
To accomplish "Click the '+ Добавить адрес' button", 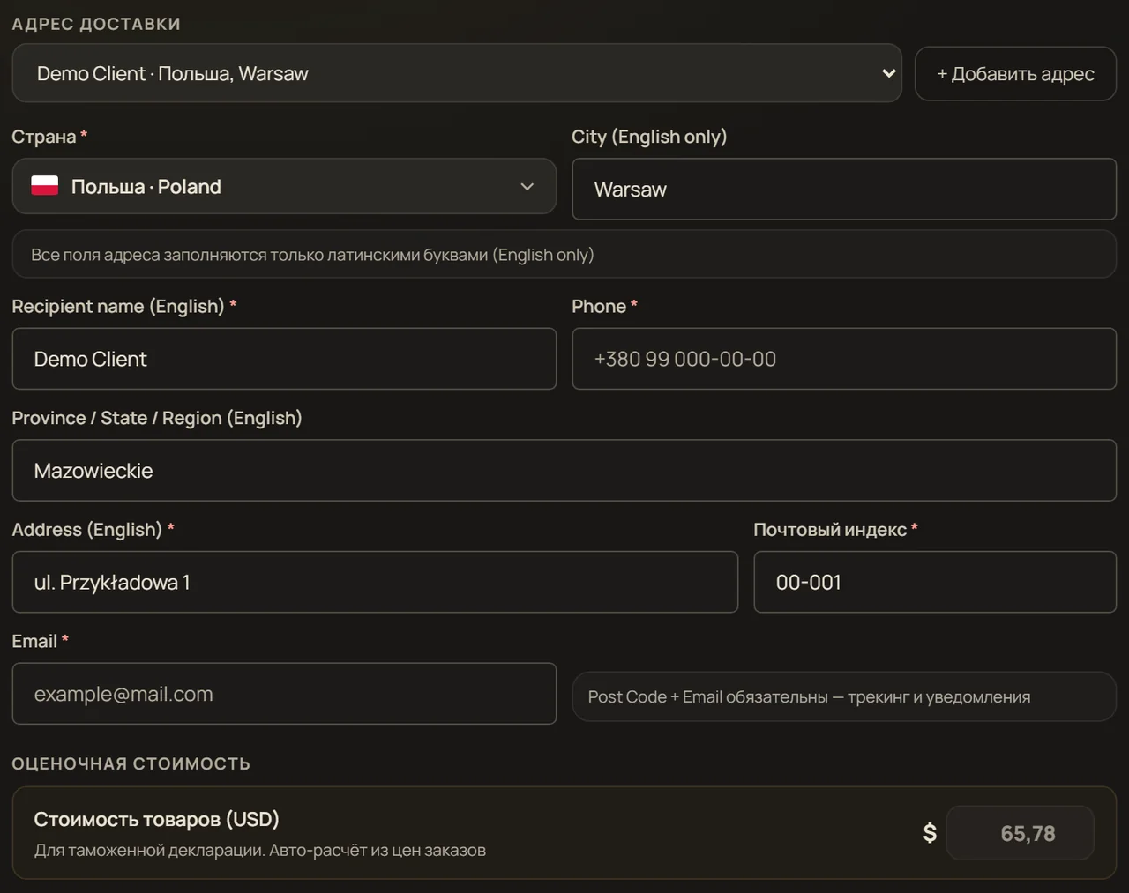I will tap(1015, 74).
